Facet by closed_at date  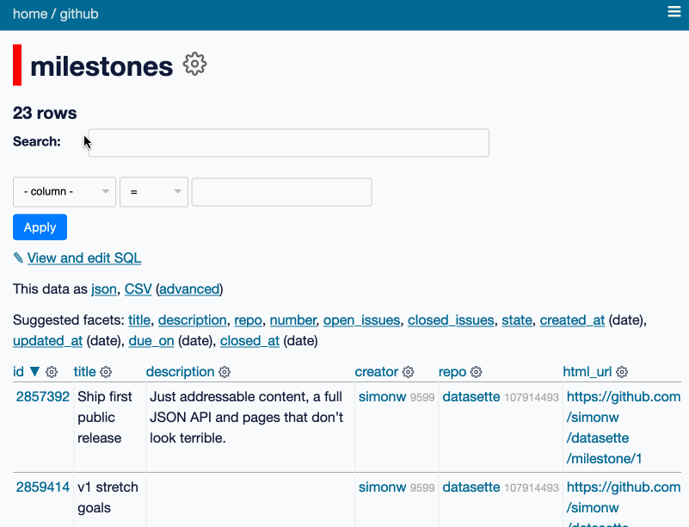coord(249,341)
